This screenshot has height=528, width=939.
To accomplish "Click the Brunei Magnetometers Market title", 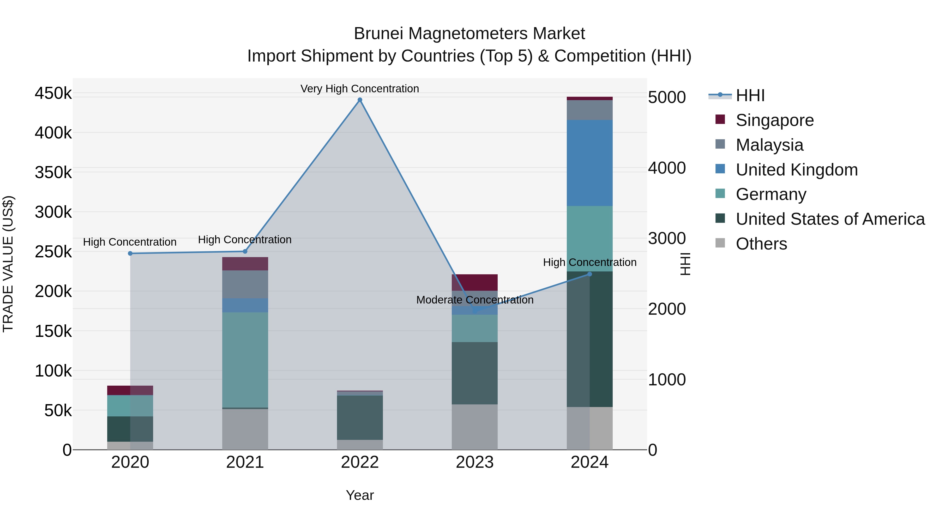I will (469, 34).
